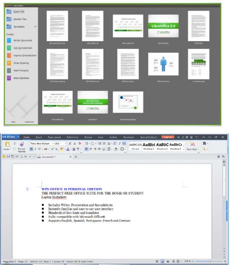Create a new Impress Presentation

tap(25, 56)
